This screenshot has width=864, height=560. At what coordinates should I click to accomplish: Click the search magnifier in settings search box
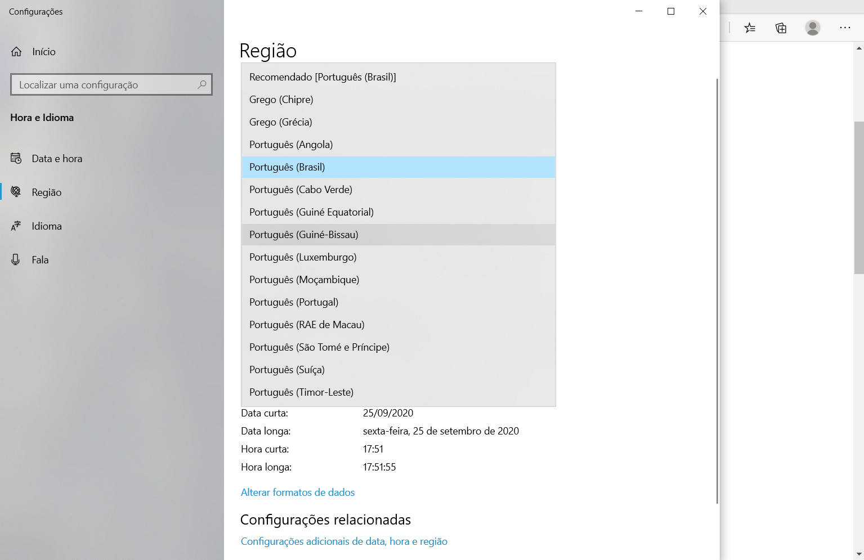[202, 84]
